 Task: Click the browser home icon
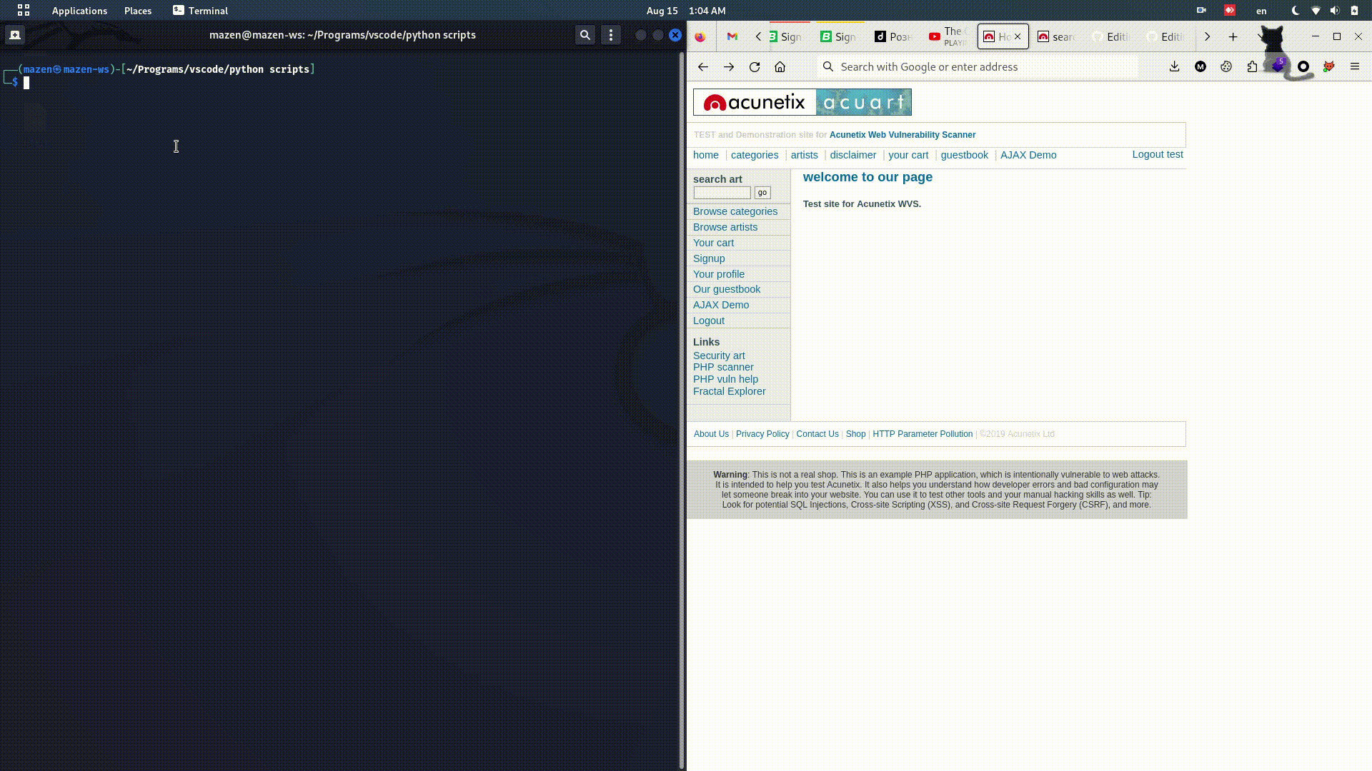click(x=780, y=67)
